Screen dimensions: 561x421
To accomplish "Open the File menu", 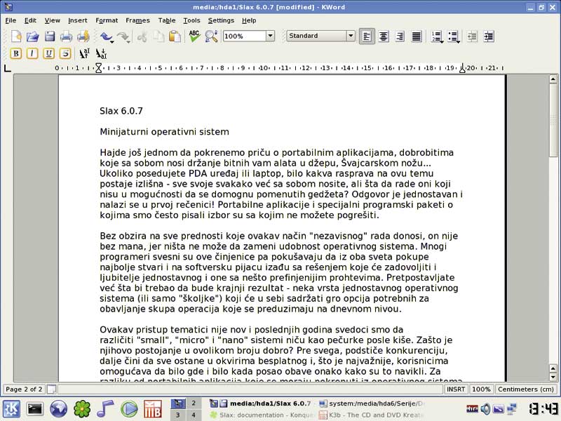I will (x=11, y=20).
